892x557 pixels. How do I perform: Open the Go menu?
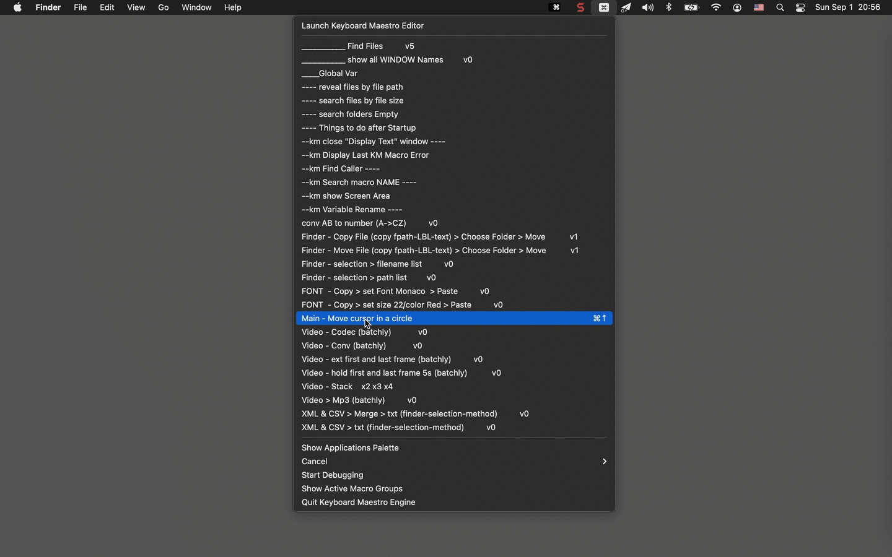[x=164, y=7]
